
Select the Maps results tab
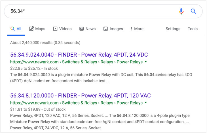37,29
